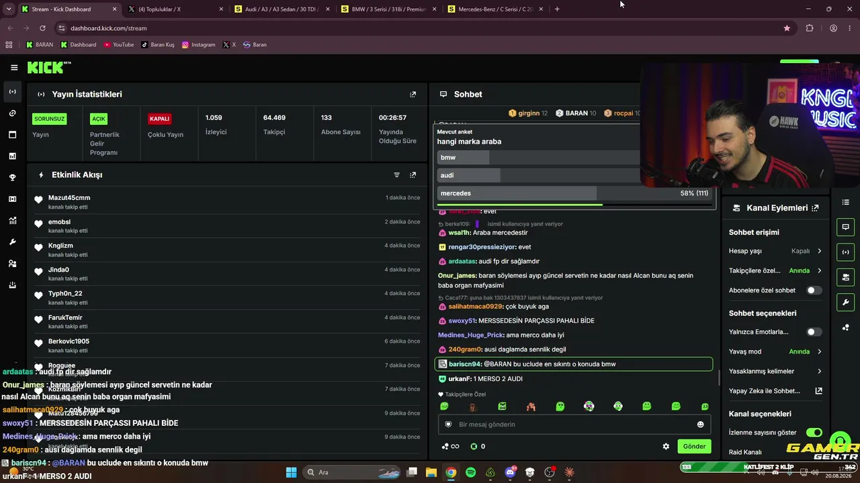The height and width of the screenshot is (483, 860).
Task: Open the Chrome tab search dropdown
Action: [9, 9]
